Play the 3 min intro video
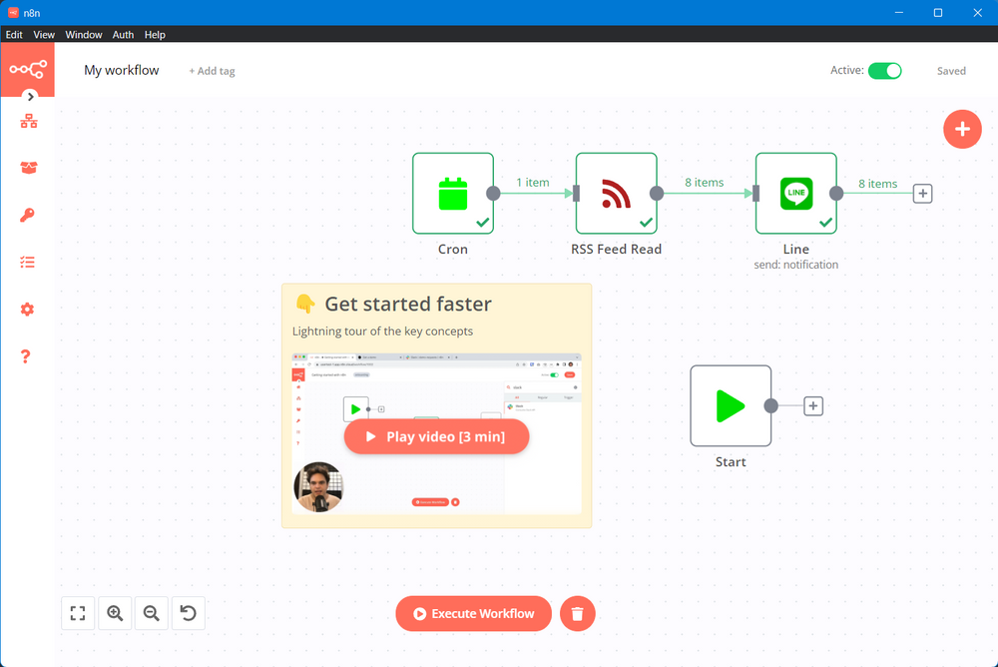 pyautogui.click(x=436, y=436)
